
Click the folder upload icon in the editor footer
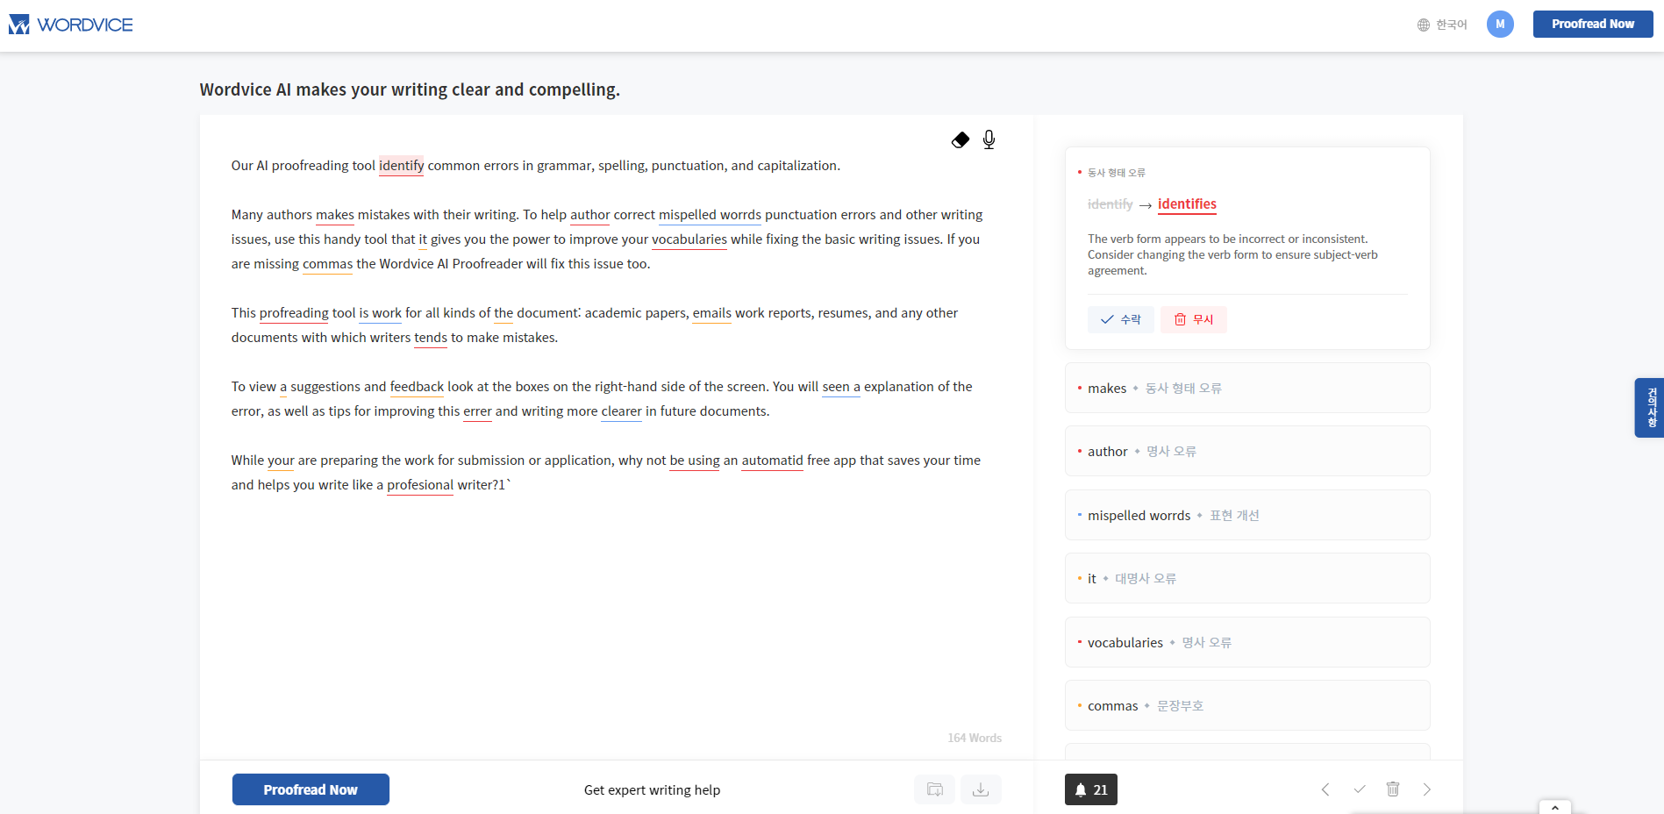935,789
